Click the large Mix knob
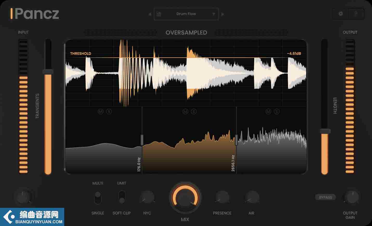The width and height of the screenshot is (372, 226). (185, 198)
